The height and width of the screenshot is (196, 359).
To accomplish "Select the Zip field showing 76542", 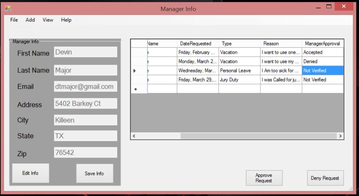I will pos(85,152).
